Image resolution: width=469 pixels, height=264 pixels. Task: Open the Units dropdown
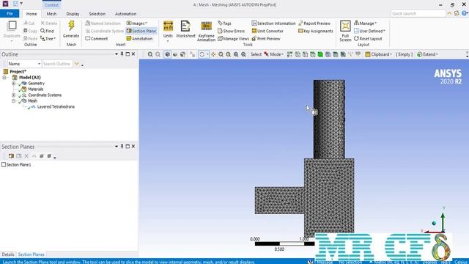(x=168, y=41)
